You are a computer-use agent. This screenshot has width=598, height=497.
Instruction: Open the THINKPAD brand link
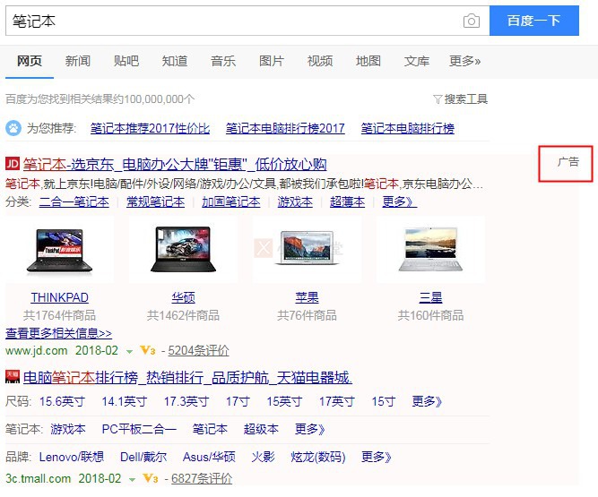point(59,297)
